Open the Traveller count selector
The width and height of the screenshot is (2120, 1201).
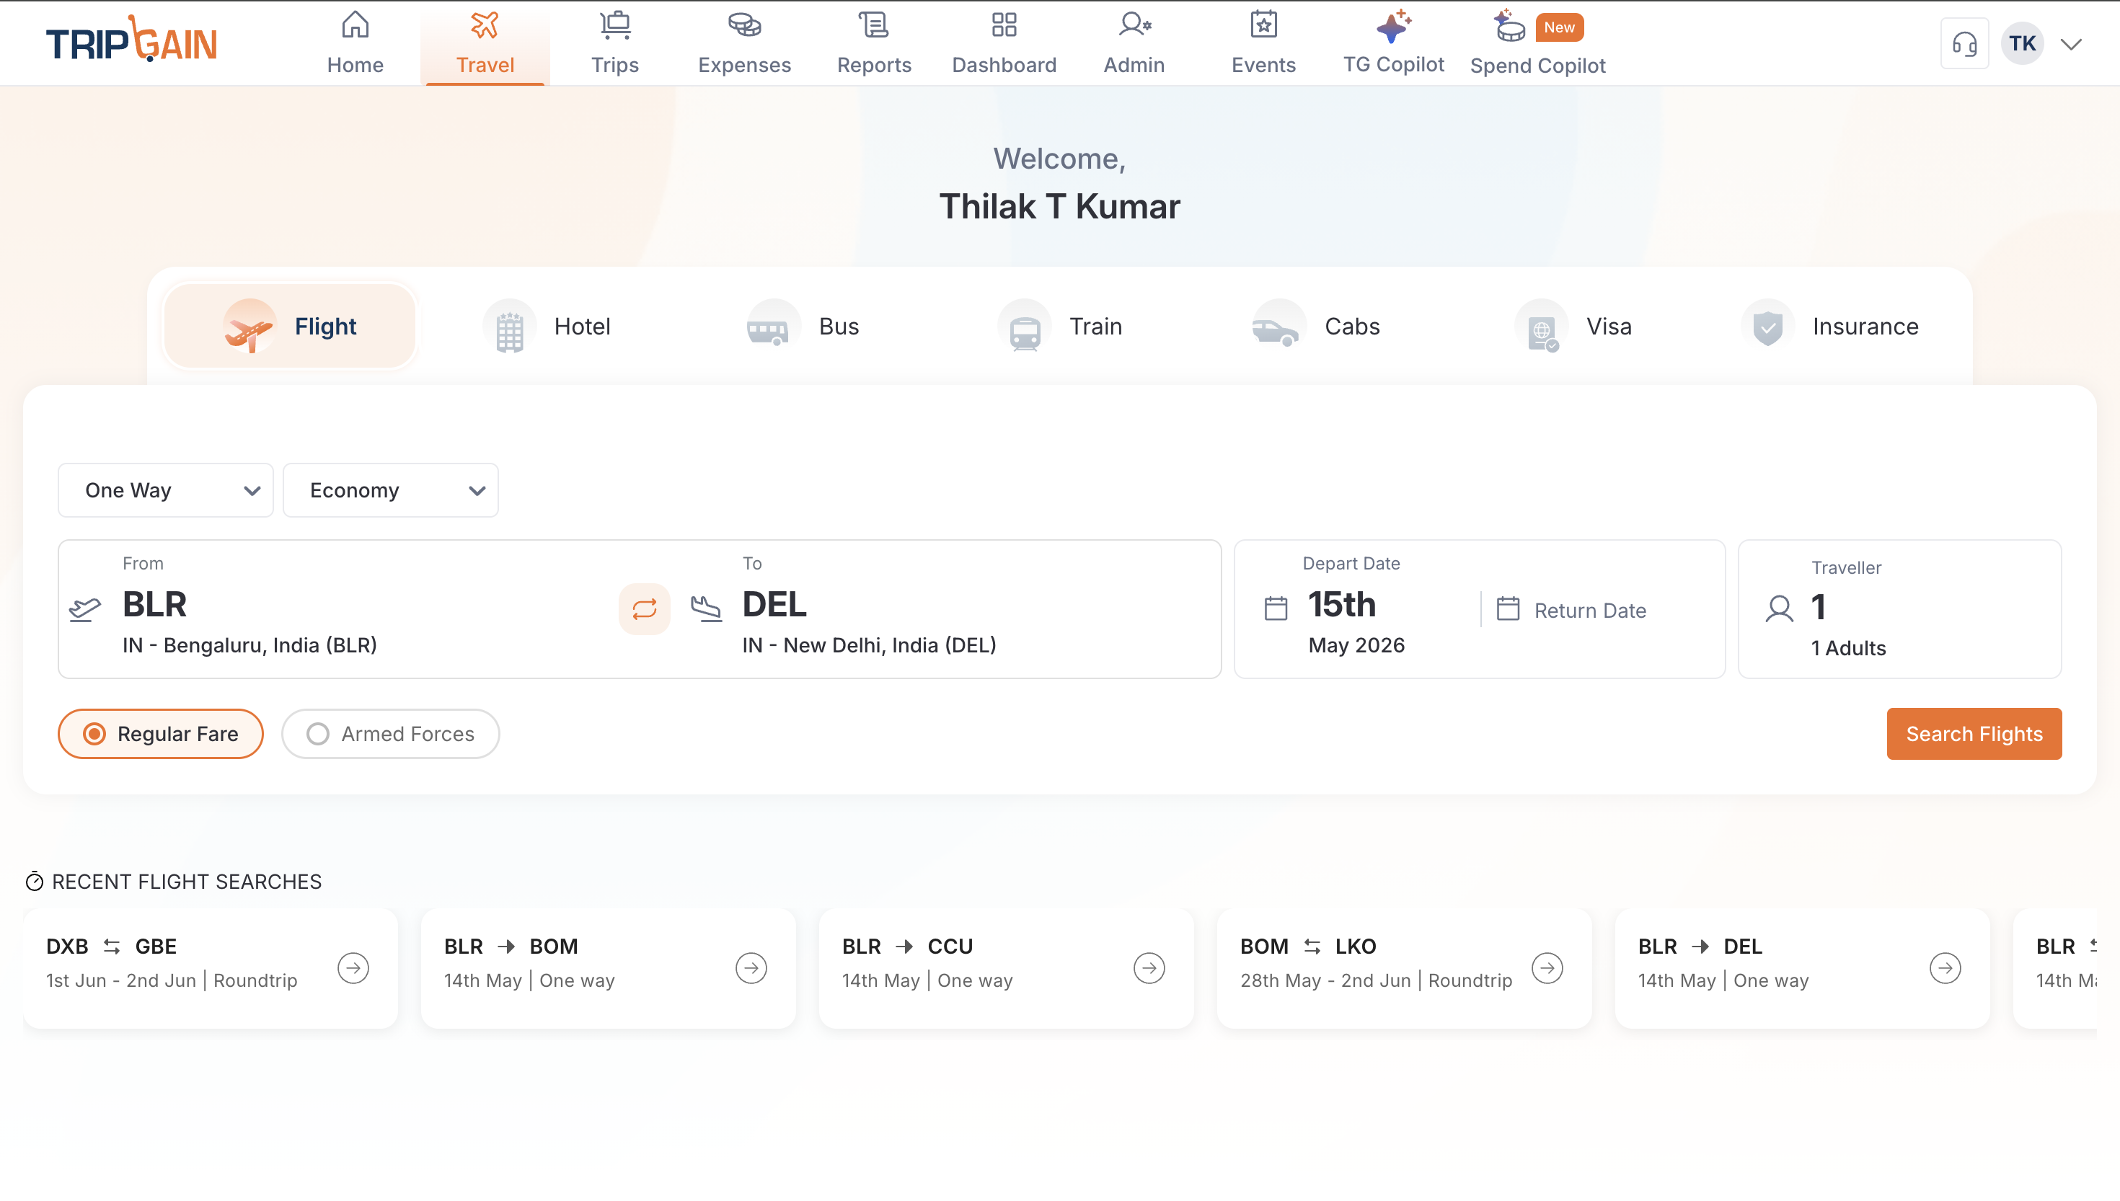click(x=1900, y=608)
